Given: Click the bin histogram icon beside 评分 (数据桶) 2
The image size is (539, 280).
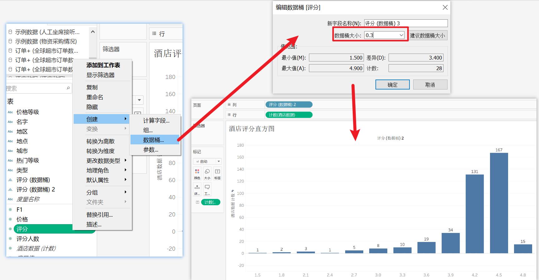Looking at the screenshot, I should point(10,190).
